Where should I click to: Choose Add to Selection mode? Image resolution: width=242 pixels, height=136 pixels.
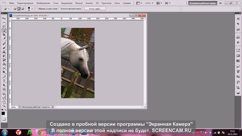[x=19, y=9]
